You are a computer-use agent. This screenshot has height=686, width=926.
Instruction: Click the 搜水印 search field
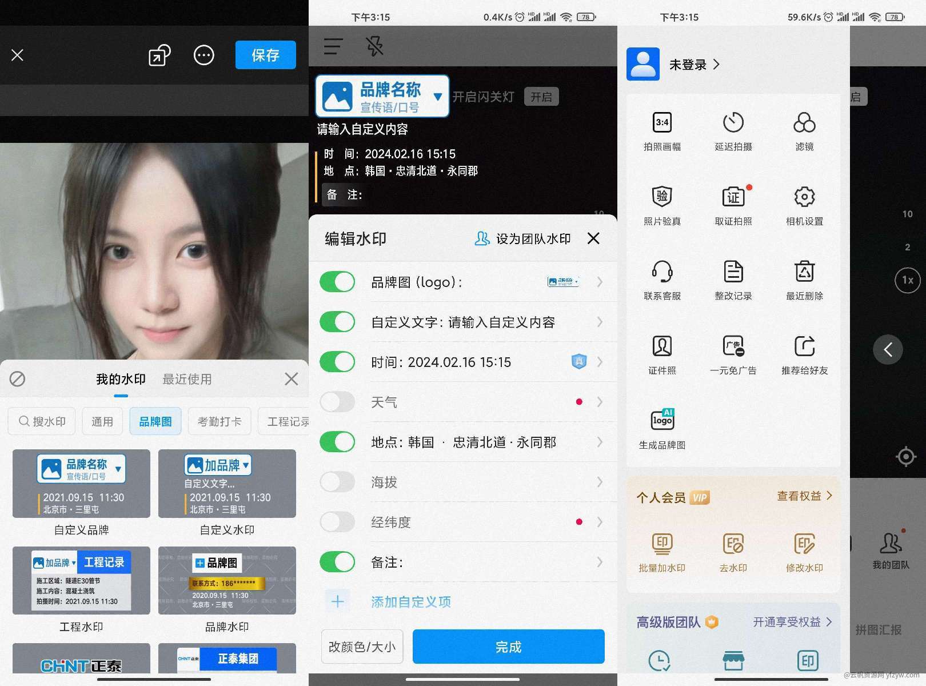pyautogui.click(x=42, y=421)
